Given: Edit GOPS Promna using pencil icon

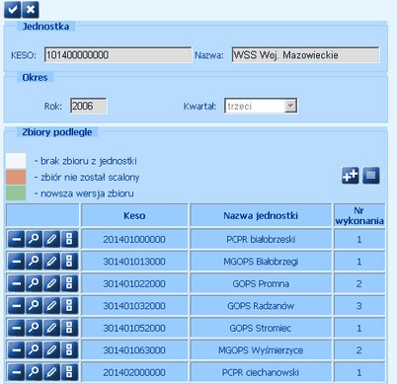Looking at the screenshot, I should 51,283.
